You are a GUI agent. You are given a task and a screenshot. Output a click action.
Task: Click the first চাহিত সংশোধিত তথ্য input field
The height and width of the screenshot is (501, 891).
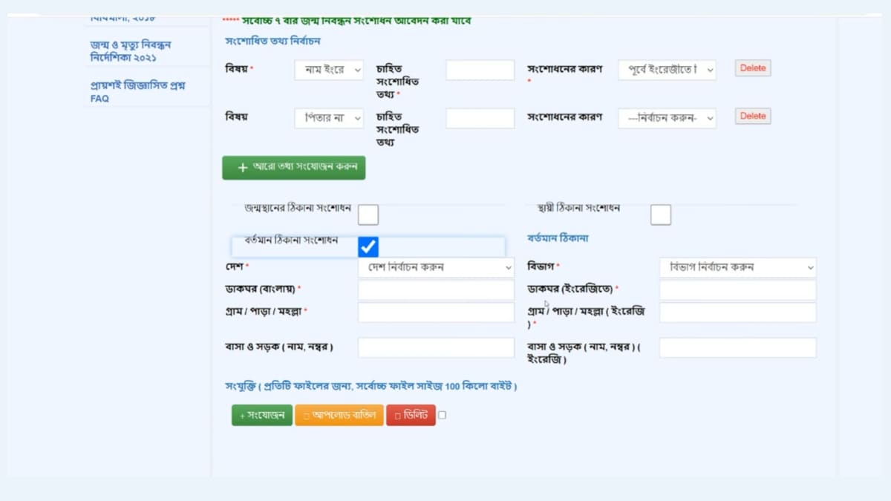[479, 69]
